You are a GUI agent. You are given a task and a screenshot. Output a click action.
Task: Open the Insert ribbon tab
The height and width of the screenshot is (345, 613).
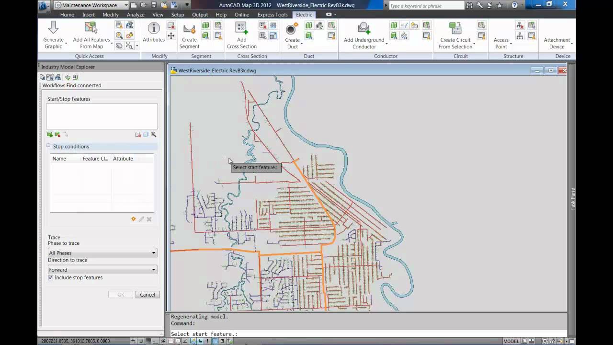(x=89, y=15)
